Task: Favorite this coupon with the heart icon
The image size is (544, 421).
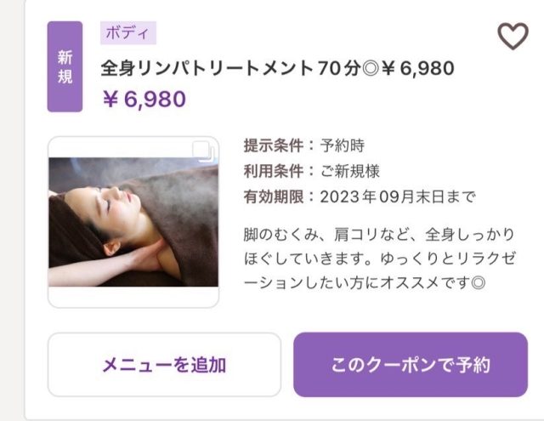Action: click(513, 36)
